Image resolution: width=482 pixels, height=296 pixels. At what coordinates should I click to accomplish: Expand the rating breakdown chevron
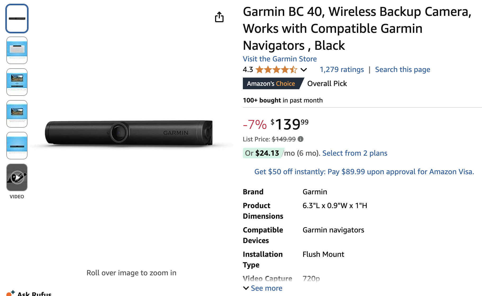[304, 70]
